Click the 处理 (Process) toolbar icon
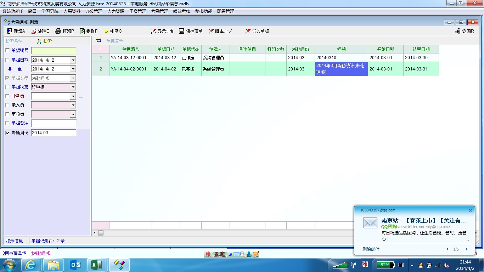484x272 pixels. coord(34,31)
